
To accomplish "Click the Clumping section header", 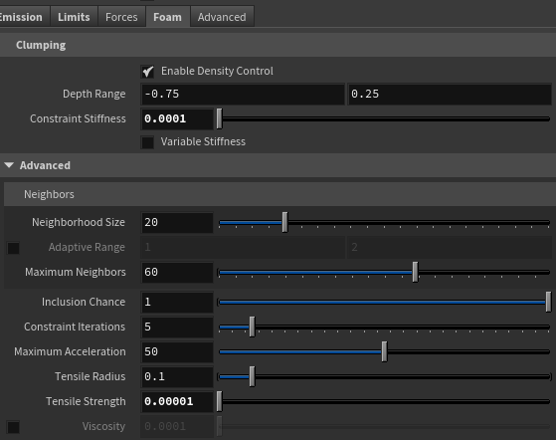I will 278,45.
